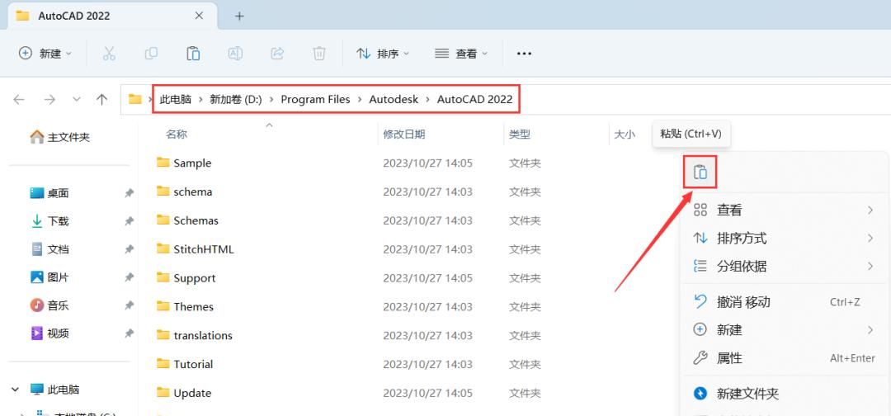Screen dimensions: 891x416
Task: Click the folder icon in address bar
Action: [x=134, y=99]
